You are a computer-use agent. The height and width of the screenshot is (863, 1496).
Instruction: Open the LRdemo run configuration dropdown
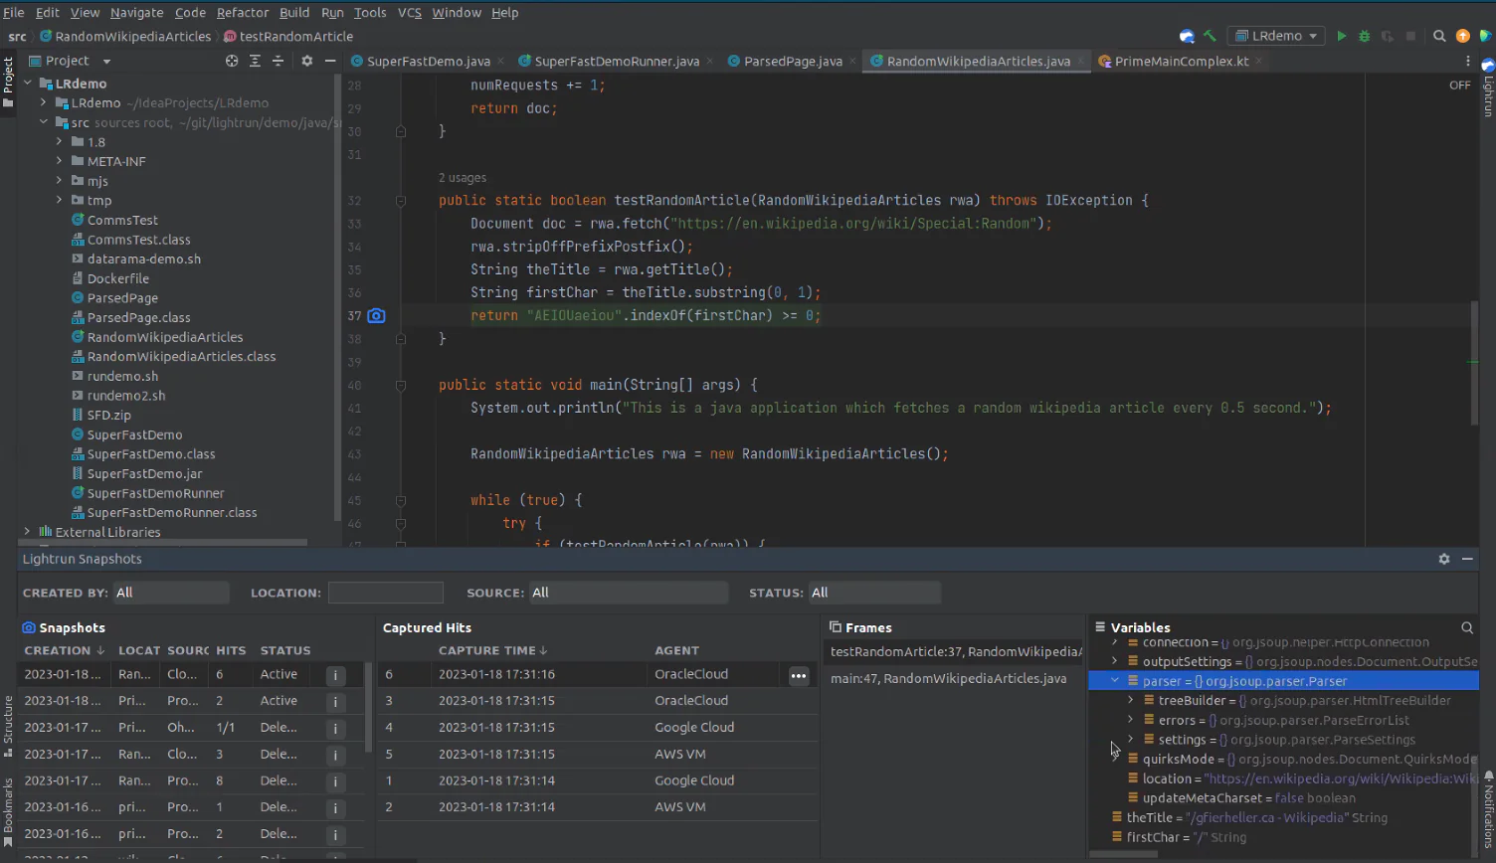(1276, 36)
